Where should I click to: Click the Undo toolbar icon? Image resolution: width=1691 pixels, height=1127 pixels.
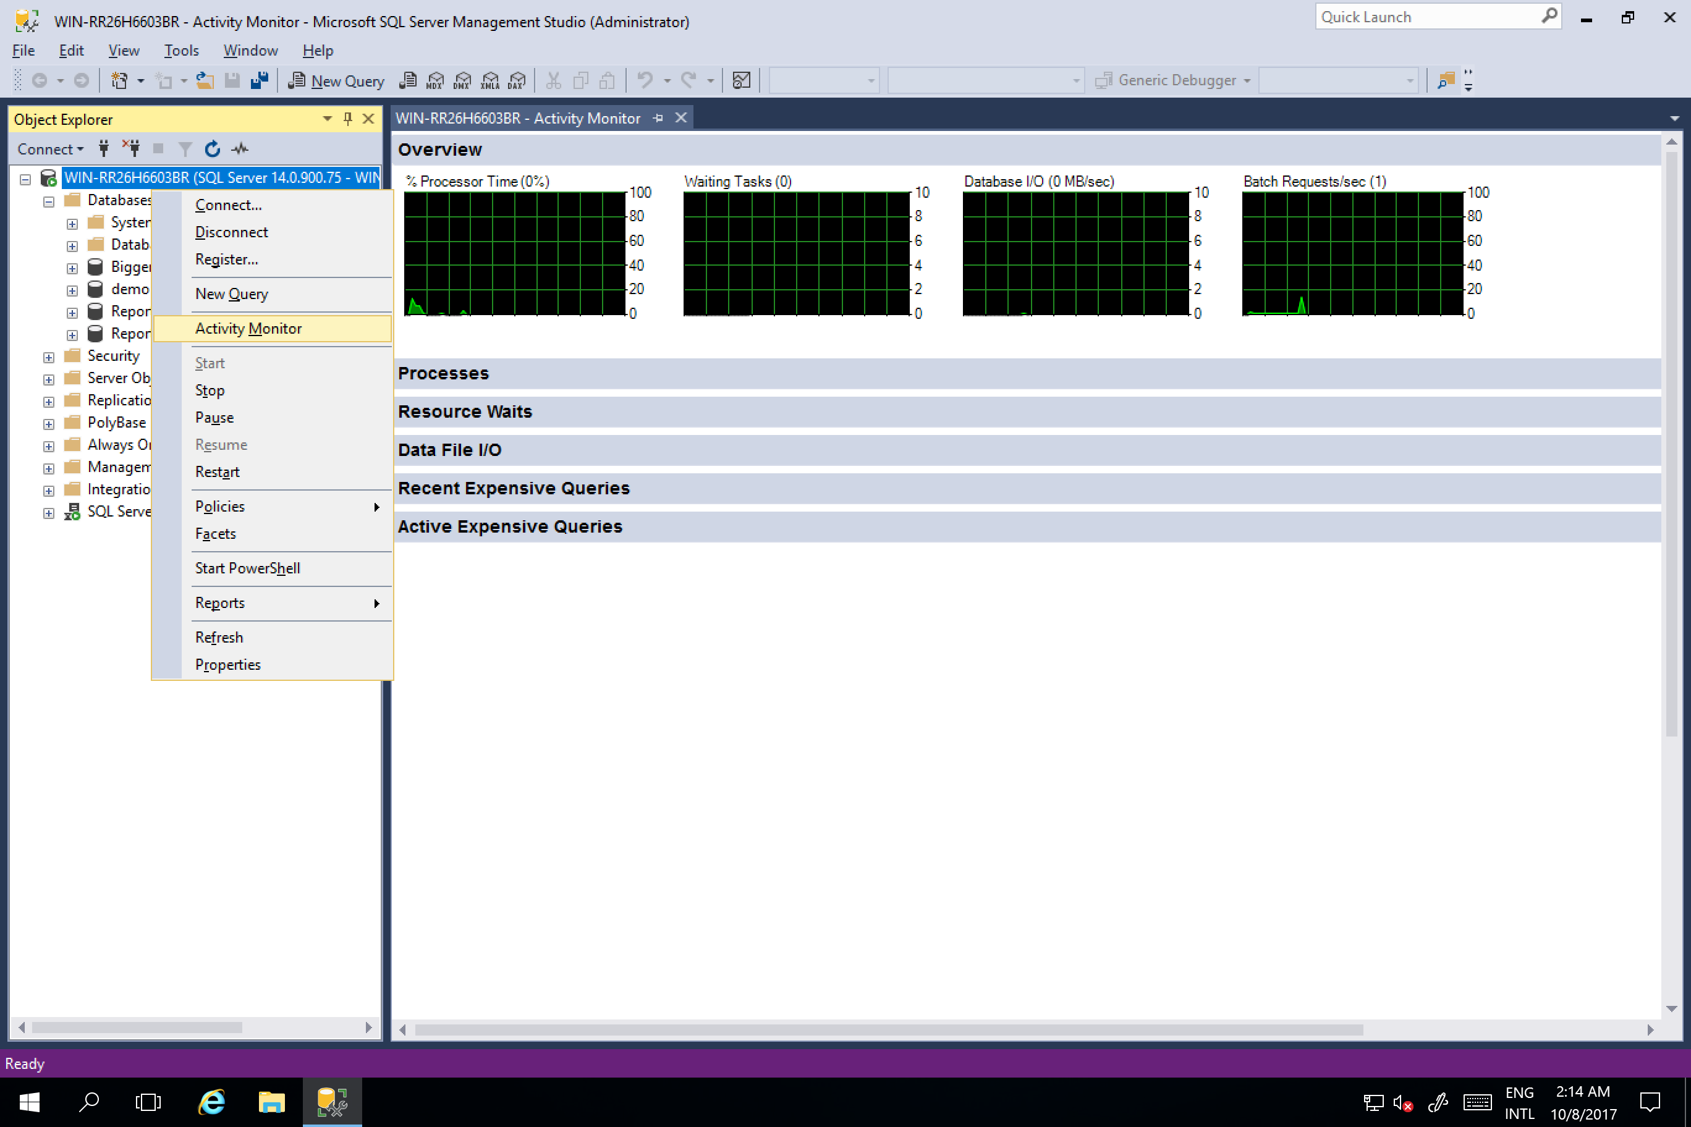(x=645, y=80)
